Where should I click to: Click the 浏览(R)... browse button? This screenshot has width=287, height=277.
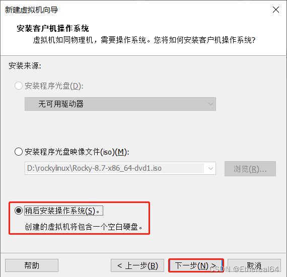pos(250,169)
